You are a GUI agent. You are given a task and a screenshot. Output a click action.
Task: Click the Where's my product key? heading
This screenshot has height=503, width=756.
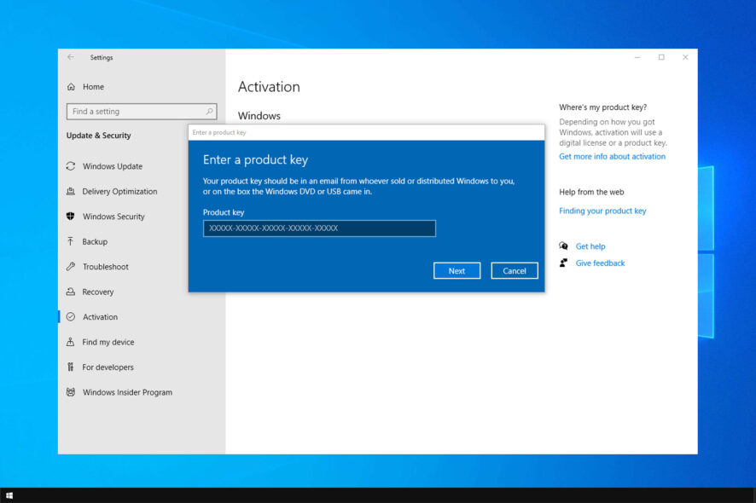pos(602,107)
